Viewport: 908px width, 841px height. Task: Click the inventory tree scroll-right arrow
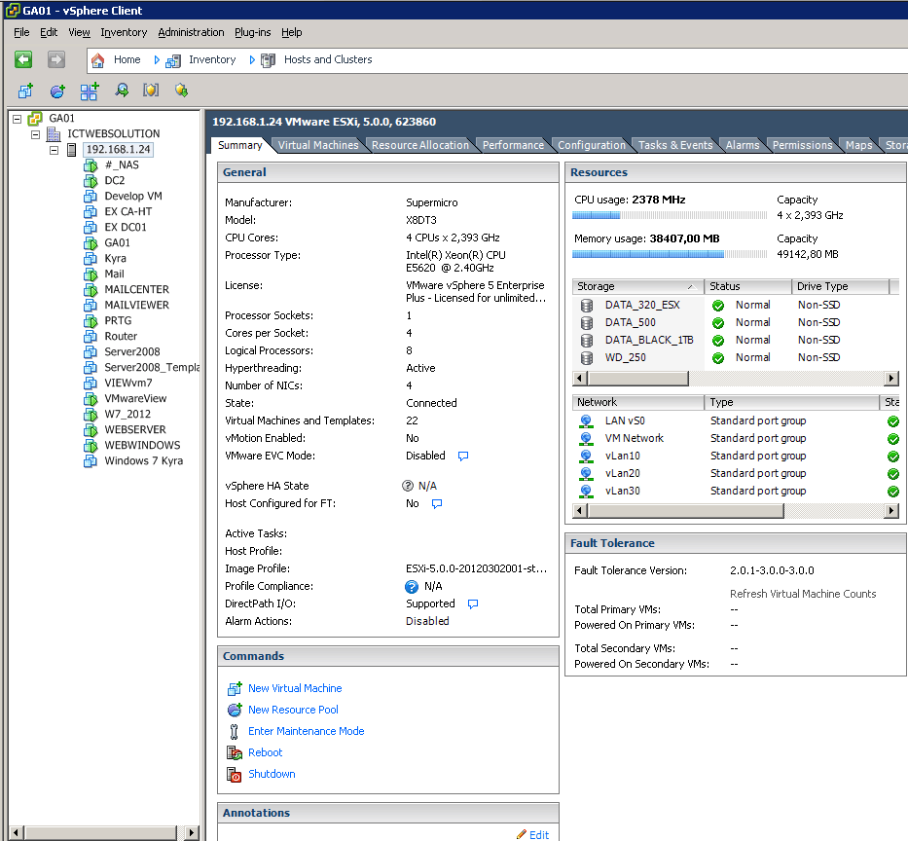[192, 833]
